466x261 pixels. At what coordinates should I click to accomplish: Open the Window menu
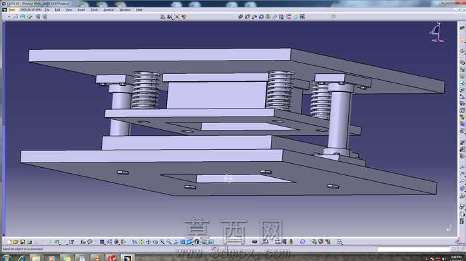[125, 10]
